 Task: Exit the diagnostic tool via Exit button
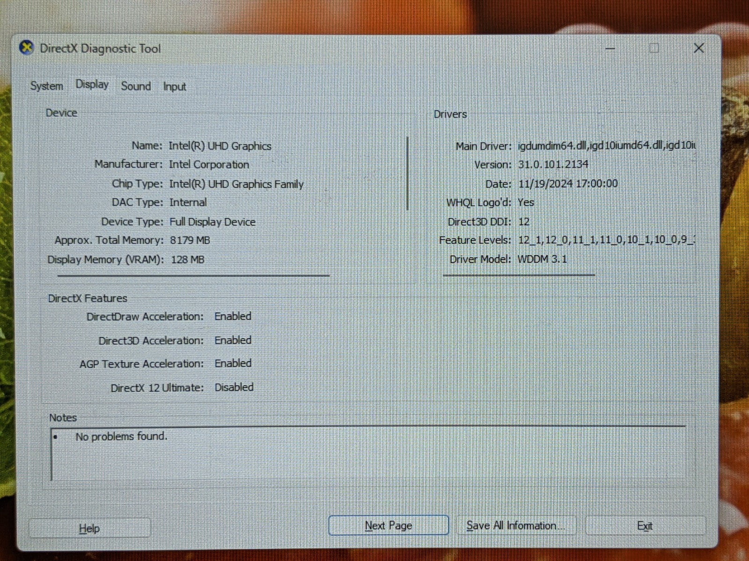click(x=645, y=526)
